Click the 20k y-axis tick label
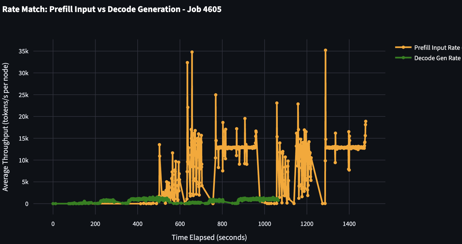Screen dimensions: 462x244 coord(24,117)
